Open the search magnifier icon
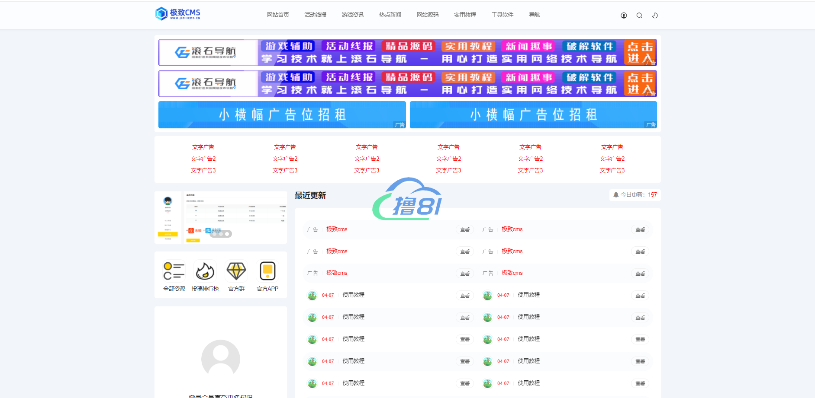Screen dimensions: 815x398 point(639,16)
